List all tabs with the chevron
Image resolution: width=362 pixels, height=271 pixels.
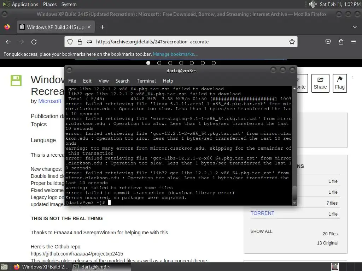[355, 27]
